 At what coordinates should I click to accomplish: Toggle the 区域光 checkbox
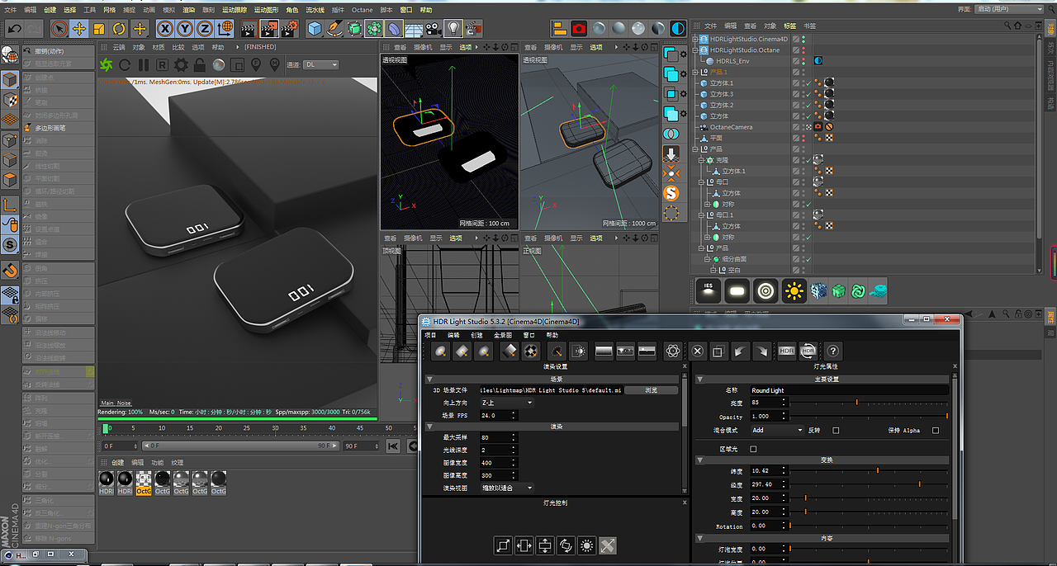tap(753, 449)
